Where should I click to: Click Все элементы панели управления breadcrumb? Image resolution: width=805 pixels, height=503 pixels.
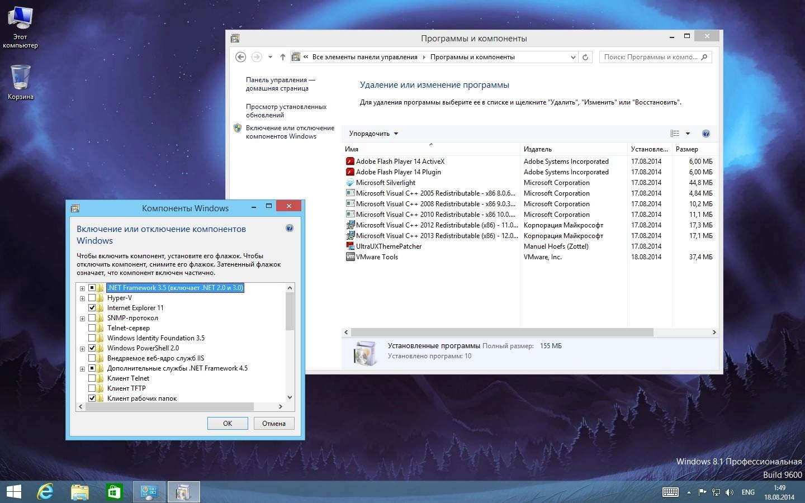[365, 57]
